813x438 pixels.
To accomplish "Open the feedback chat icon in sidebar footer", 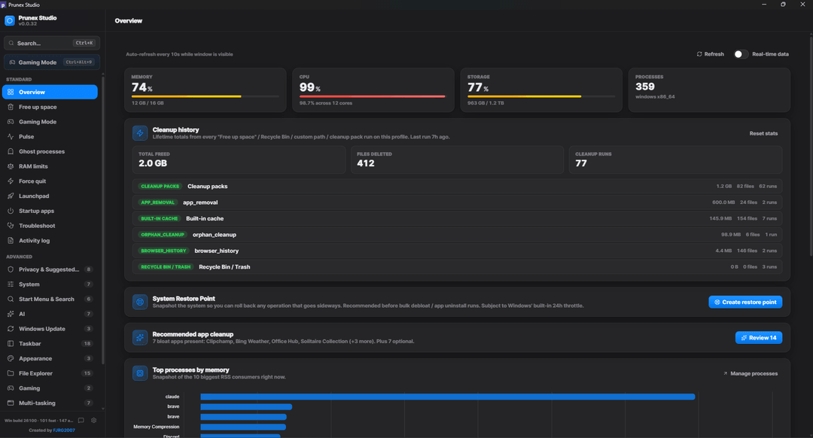I will coord(81,421).
